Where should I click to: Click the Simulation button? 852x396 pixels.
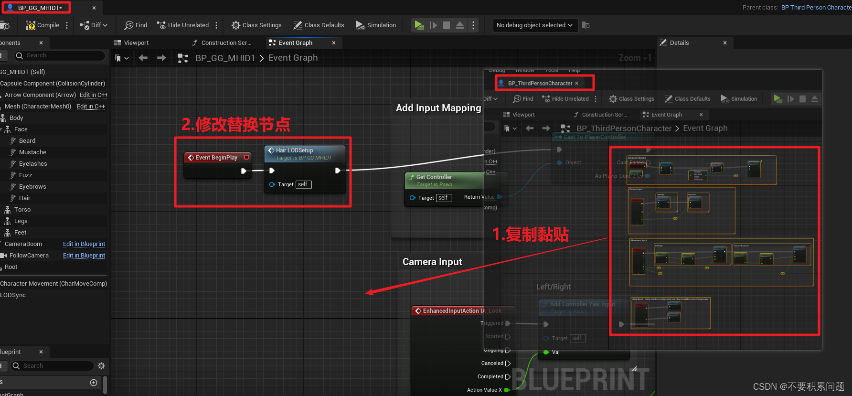[x=376, y=25]
